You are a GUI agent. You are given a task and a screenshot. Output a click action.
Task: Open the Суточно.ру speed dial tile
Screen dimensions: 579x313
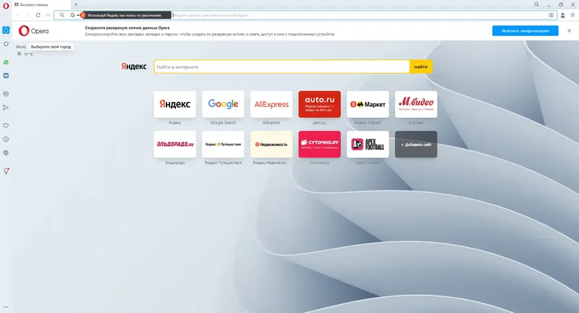[x=319, y=144]
